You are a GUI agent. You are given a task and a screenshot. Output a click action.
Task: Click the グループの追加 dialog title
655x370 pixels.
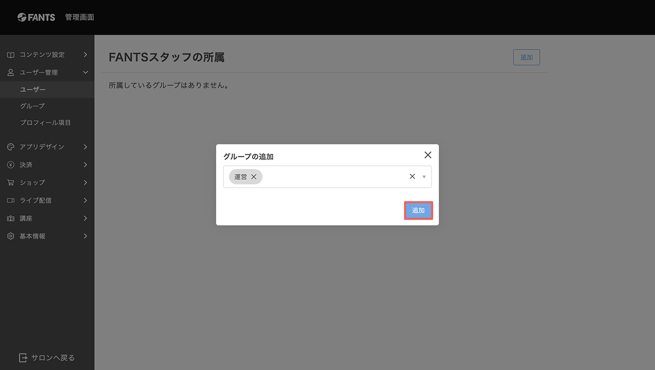click(x=248, y=156)
